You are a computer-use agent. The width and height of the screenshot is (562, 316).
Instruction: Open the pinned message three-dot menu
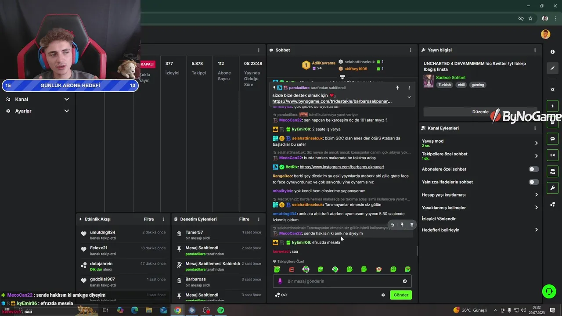coord(409,88)
